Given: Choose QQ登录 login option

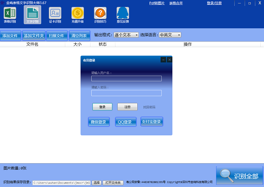Looking at the screenshot, I should [x=126, y=122].
